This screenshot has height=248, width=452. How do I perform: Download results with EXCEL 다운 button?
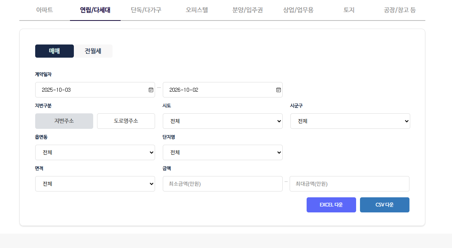pyautogui.click(x=331, y=205)
